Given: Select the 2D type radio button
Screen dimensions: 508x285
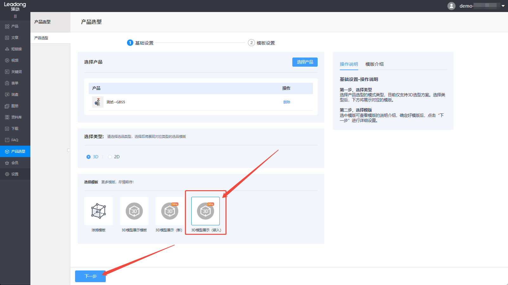Looking at the screenshot, I should (110, 157).
